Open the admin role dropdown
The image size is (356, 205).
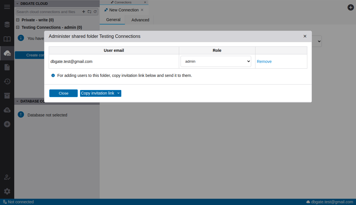coord(216,61)
